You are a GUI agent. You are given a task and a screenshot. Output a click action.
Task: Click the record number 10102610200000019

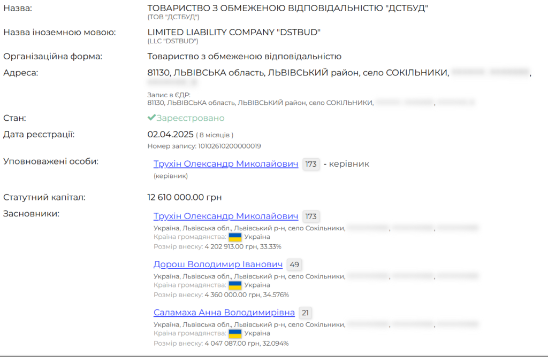(x=230, y=146)
